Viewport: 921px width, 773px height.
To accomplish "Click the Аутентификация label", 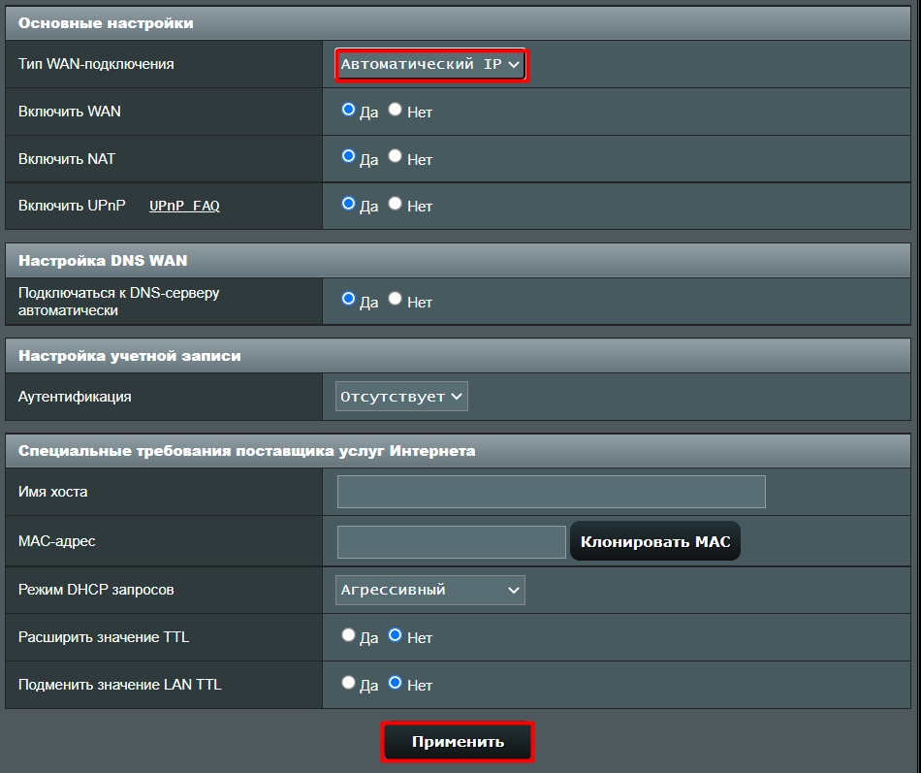I will click(75, 397).
